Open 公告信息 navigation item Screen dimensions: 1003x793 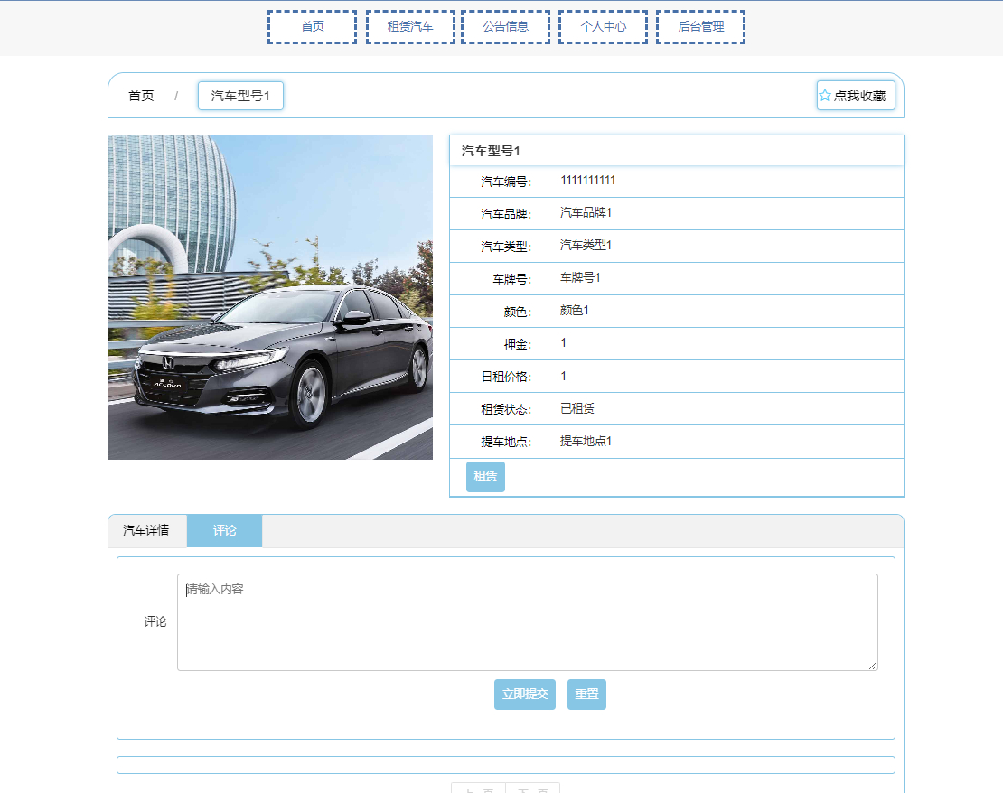tap(505, 27)
